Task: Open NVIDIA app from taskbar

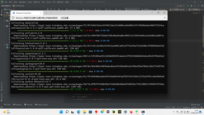Action: 120,112
